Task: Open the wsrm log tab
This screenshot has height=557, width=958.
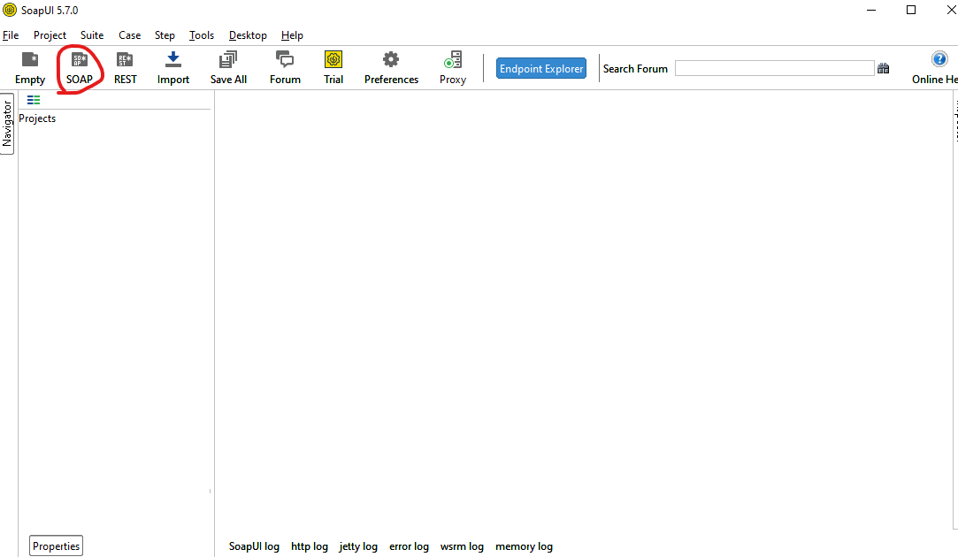Action: (x=462, y=546)
